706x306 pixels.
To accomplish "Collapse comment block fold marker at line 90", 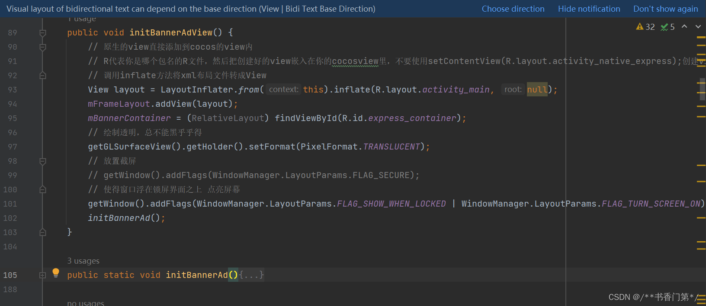I will [42, 47].
